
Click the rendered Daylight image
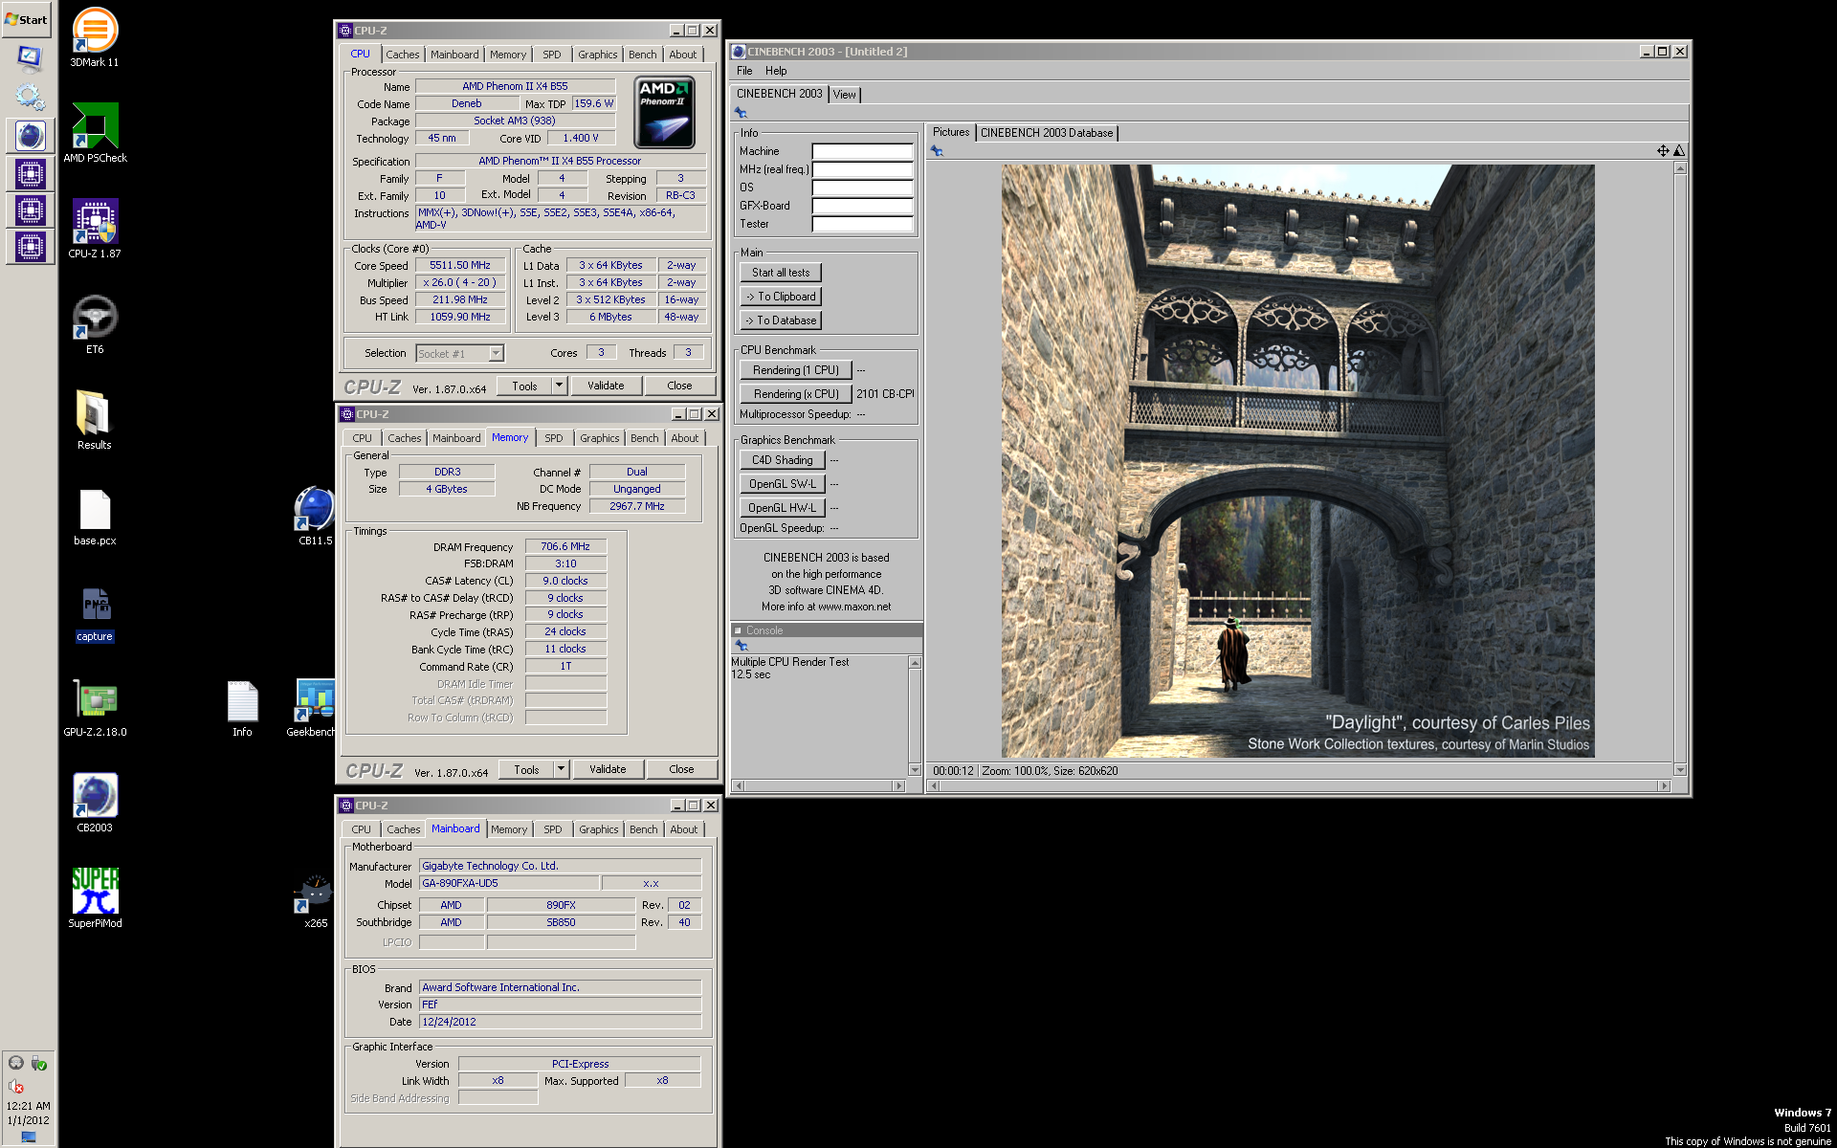tap(1297, 460)
